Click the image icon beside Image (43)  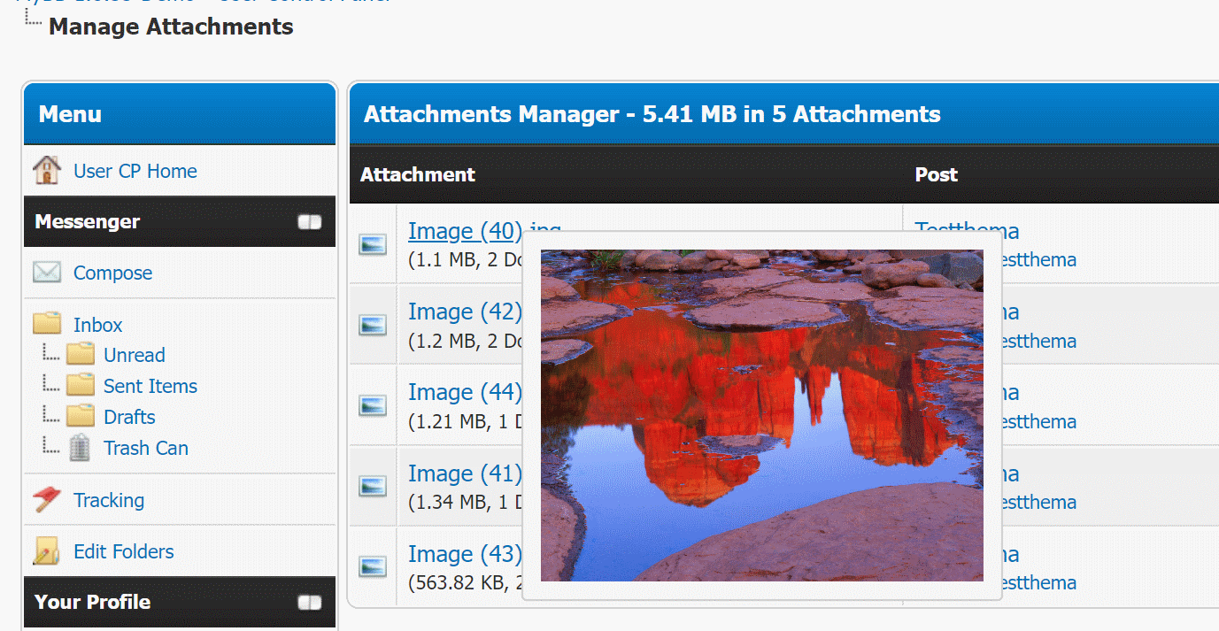(x=373, y=567)
